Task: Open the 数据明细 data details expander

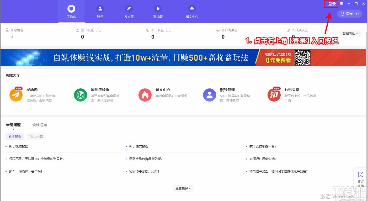Action: pos(350,33)
